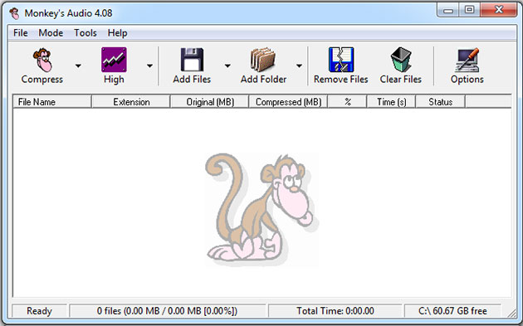Viewport: 523px width, 326px height.
Task: Sort by Original (MB) column header
Action: [210, 102]
